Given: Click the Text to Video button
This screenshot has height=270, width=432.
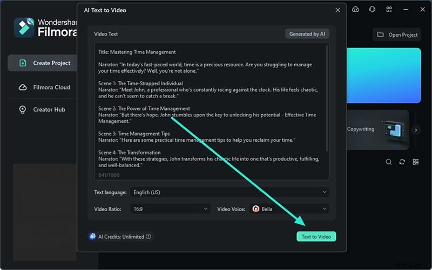Looking at the screenshot, I should click(x=316, y=237).
